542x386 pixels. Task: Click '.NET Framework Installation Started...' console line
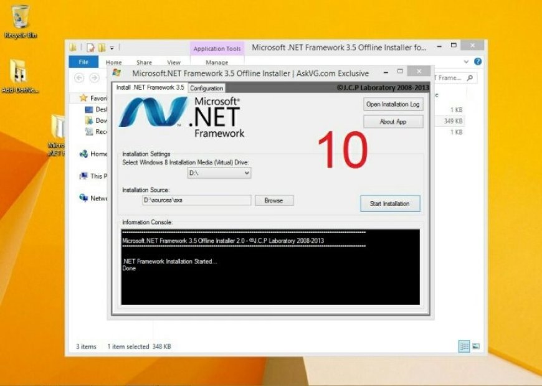169,261
